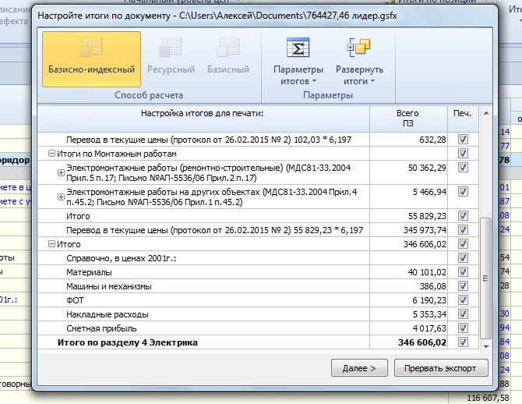Expand Электромонтажные работы на других объектах row

(x=61, y=196)
